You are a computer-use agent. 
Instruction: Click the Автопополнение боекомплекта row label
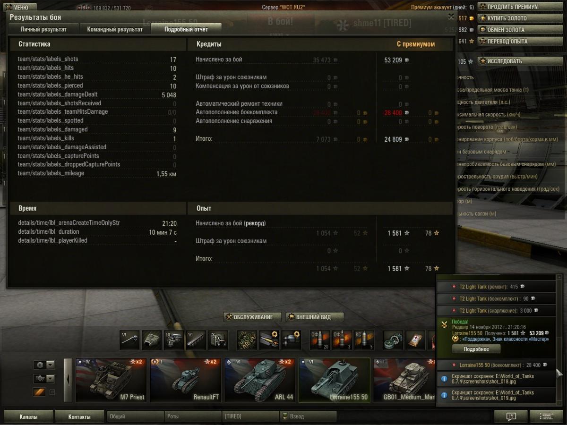(x=237, y=112)
